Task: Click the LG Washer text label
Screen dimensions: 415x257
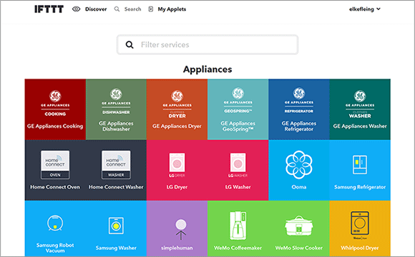Action: (x=238, y=187)
